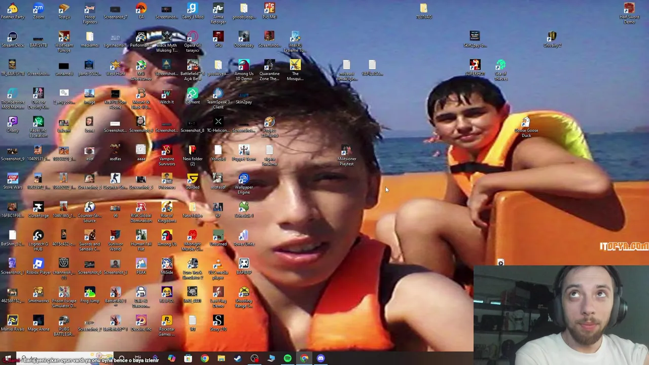Select the Sea of Thieves icon

(x=500, y=70)
